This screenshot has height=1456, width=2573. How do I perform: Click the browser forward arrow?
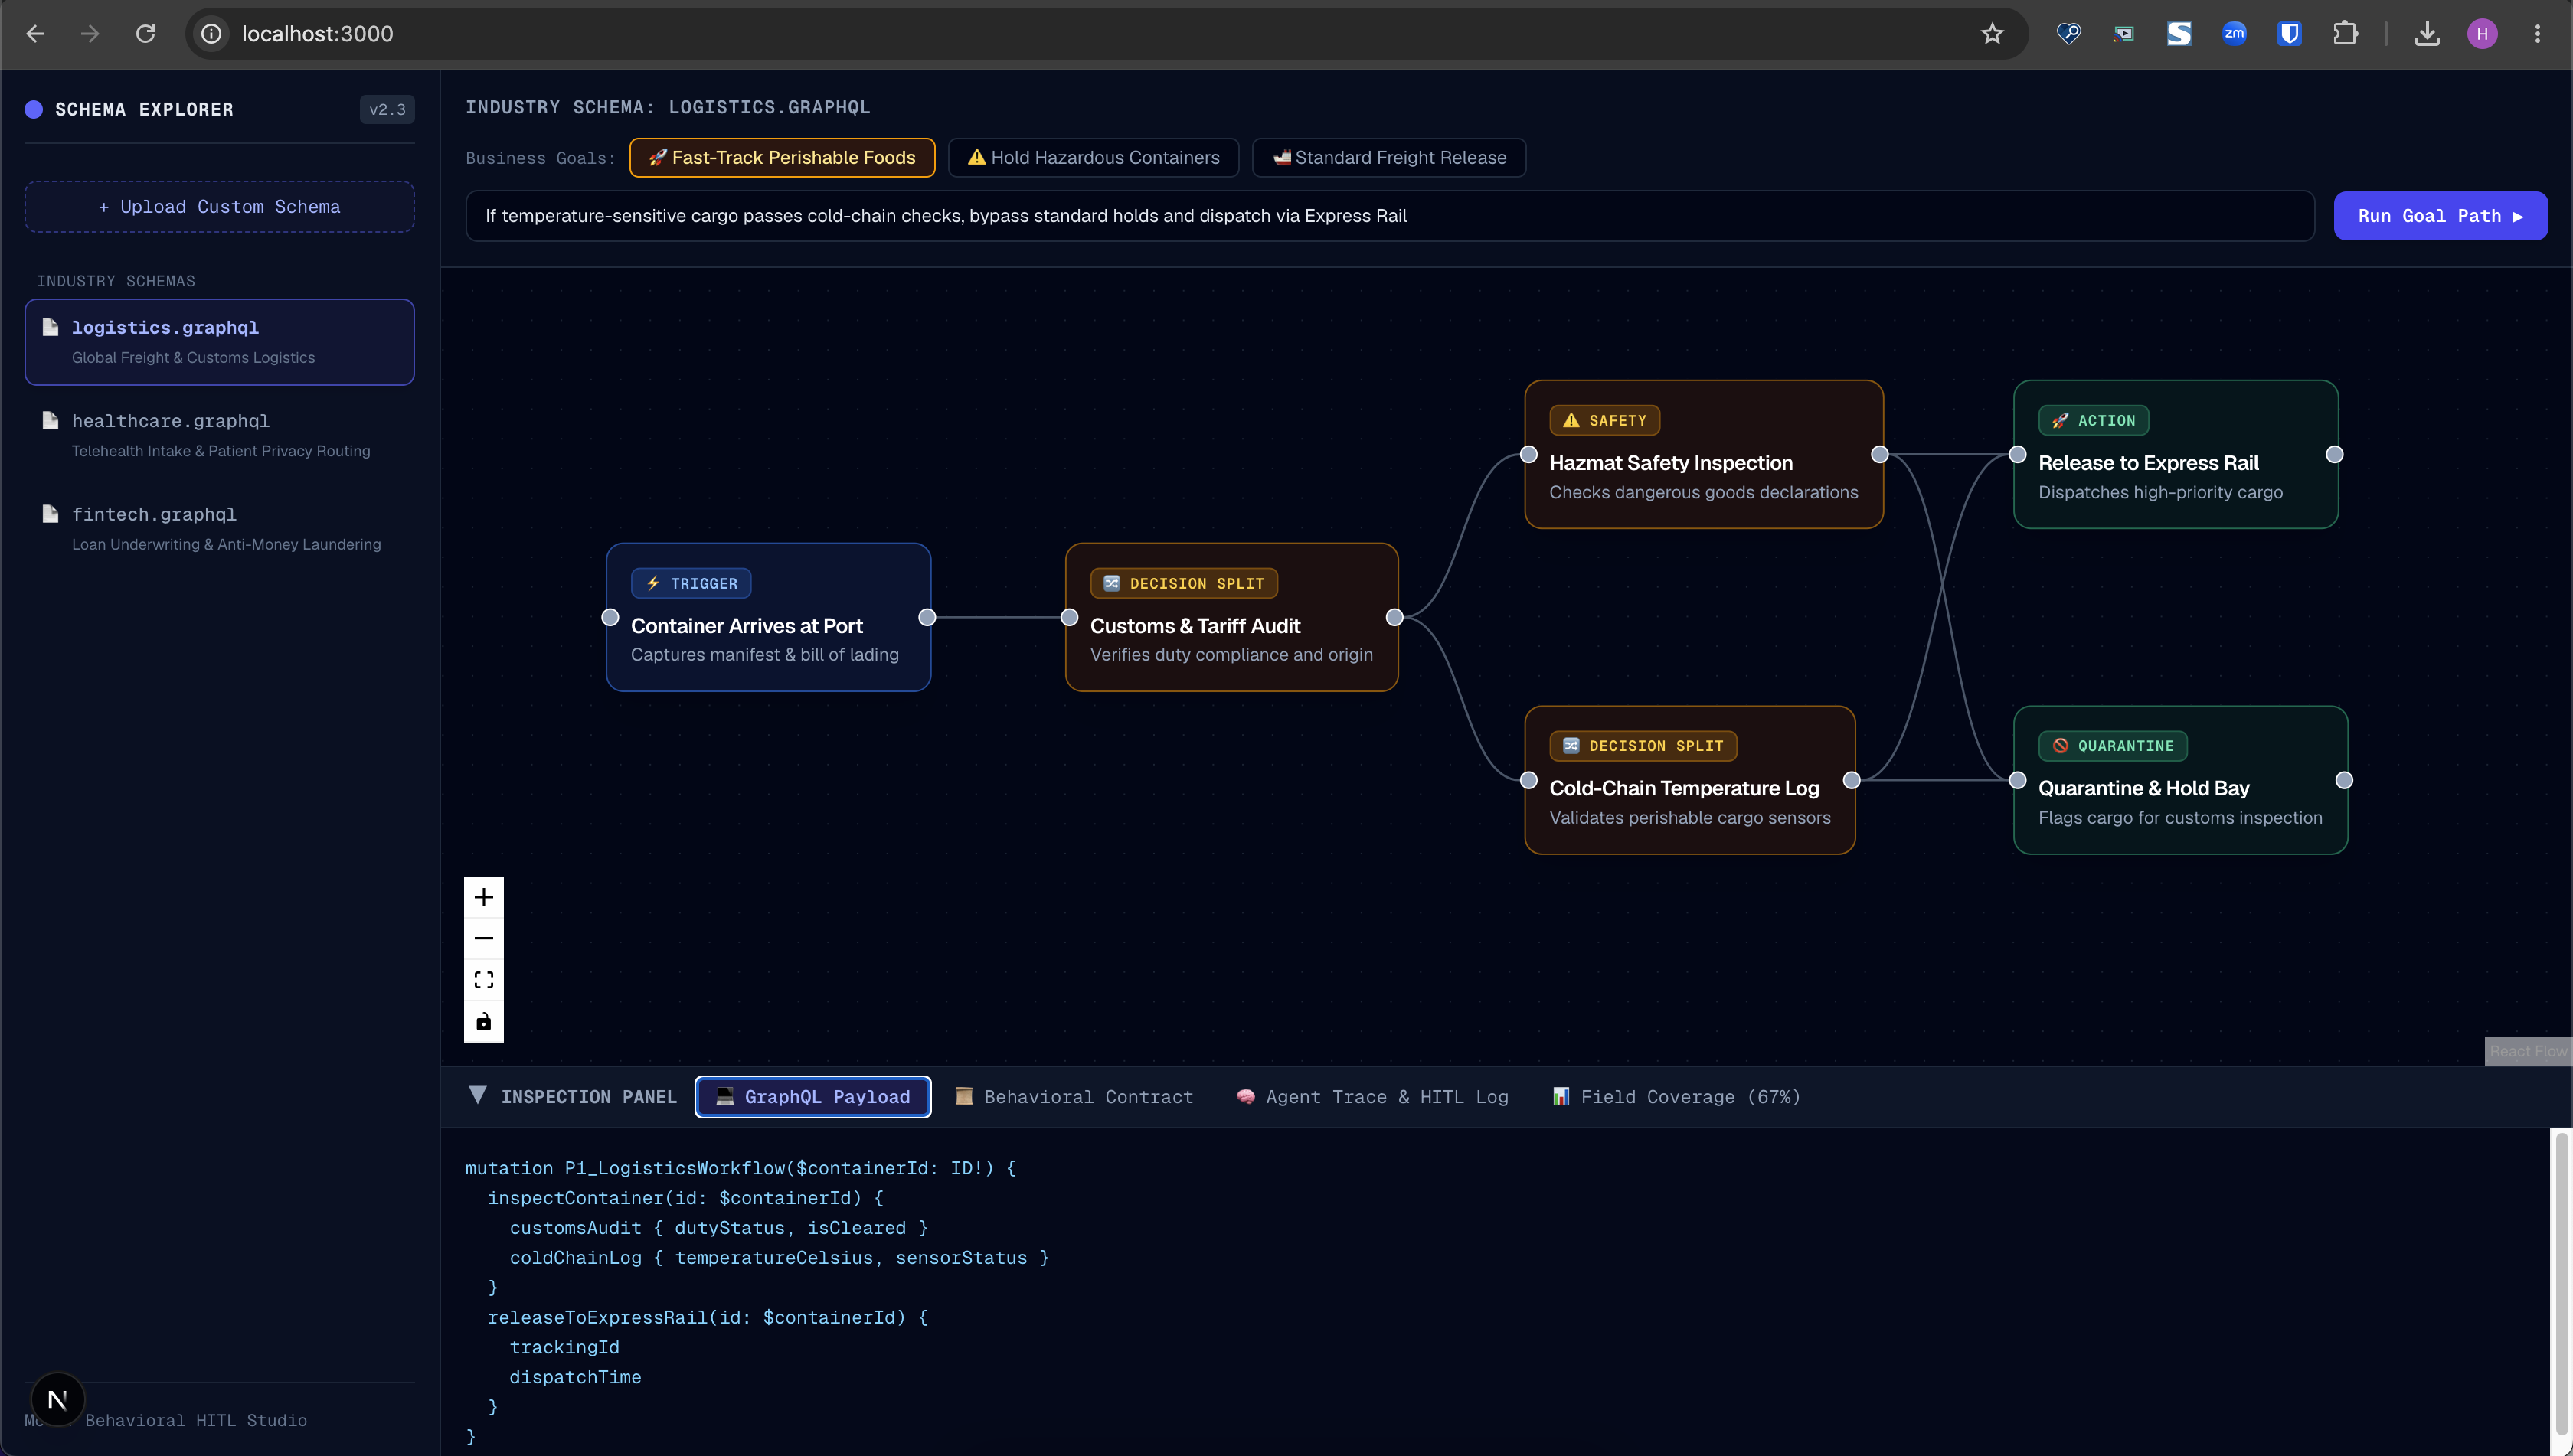pyautogui.click(x=90, y=34)
